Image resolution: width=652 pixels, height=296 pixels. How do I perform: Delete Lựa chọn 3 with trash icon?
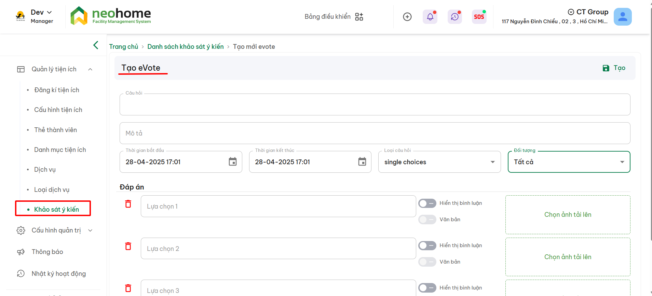click(x=128, y=288)
